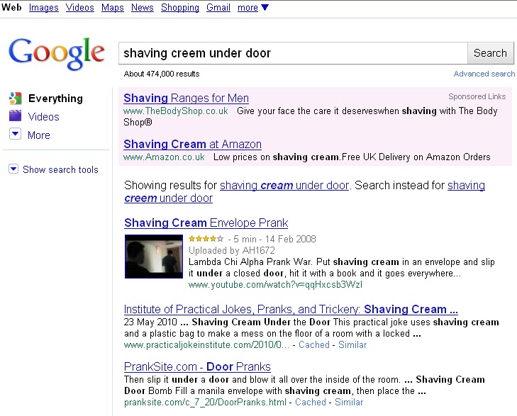Focus the search query input box

click(x=293, y=53)
